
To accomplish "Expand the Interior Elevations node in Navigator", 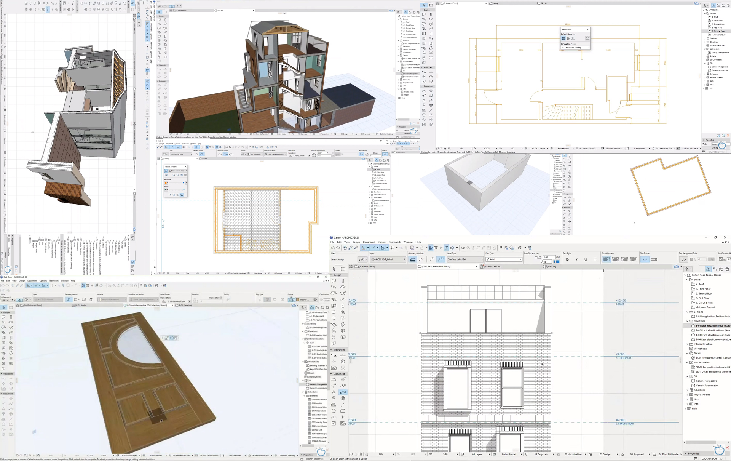I will click(x=688, y=344).
